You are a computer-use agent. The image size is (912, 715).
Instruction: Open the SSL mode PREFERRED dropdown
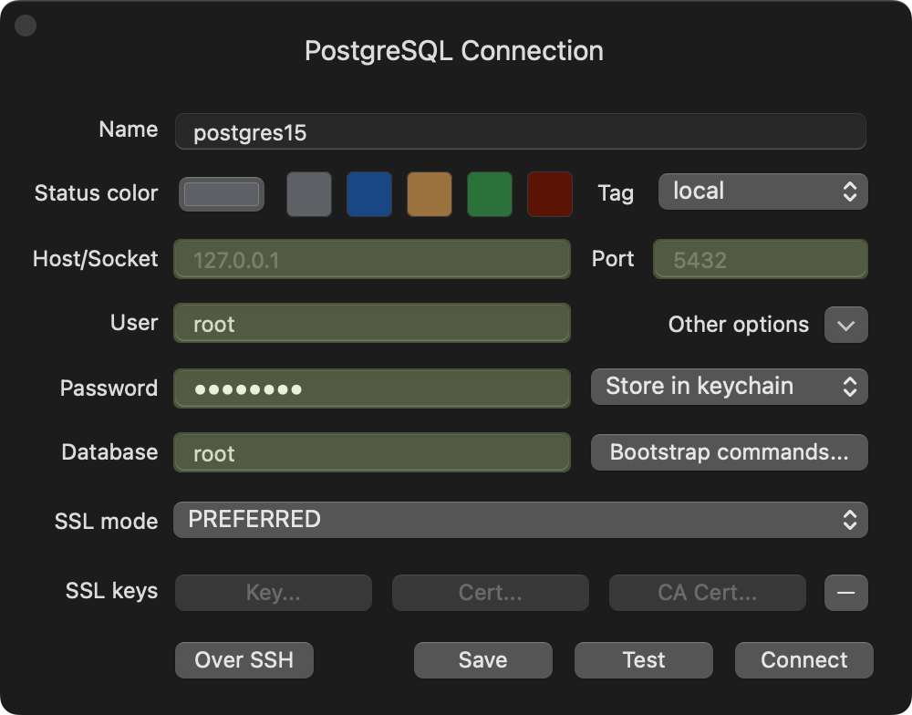[x=520, y=520]
